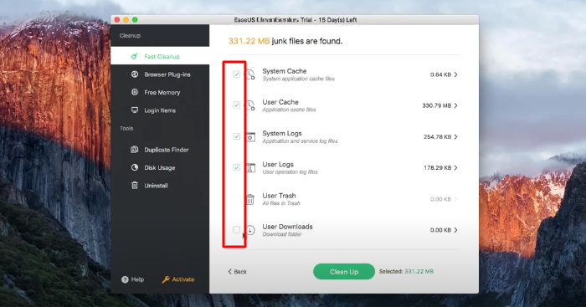Expand System Cache details chevron
The image size is (586, 307).
click(x=455, y=74)
